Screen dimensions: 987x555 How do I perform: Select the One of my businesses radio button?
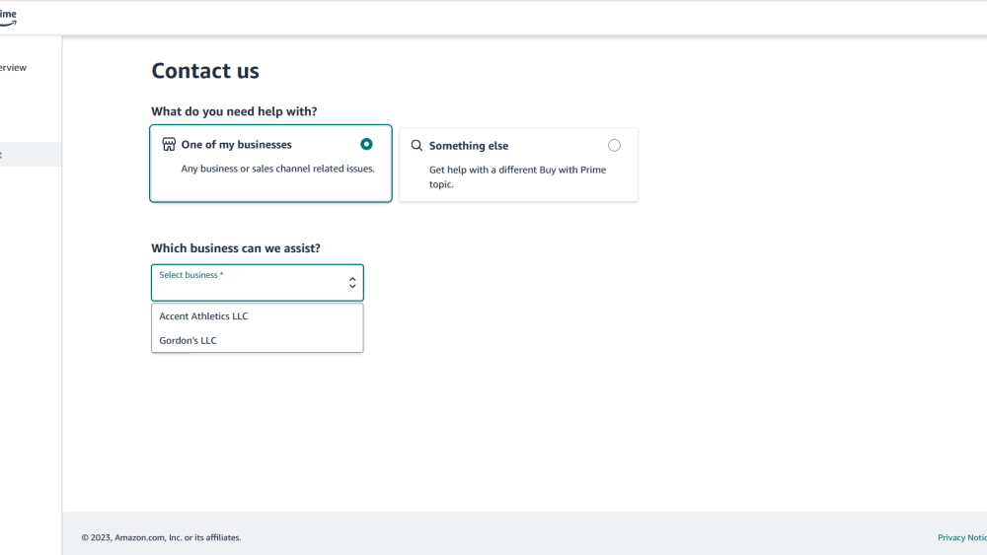(x=366, y=144)
